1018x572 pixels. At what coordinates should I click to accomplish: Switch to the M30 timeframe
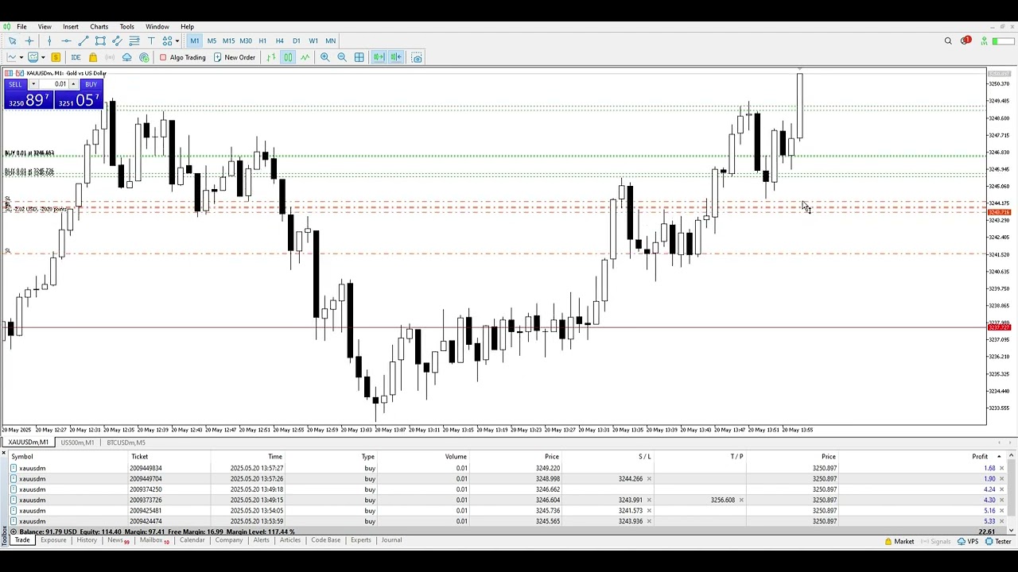coord(245,41)
